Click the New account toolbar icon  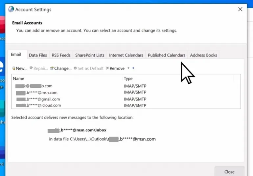click(14, 68)
